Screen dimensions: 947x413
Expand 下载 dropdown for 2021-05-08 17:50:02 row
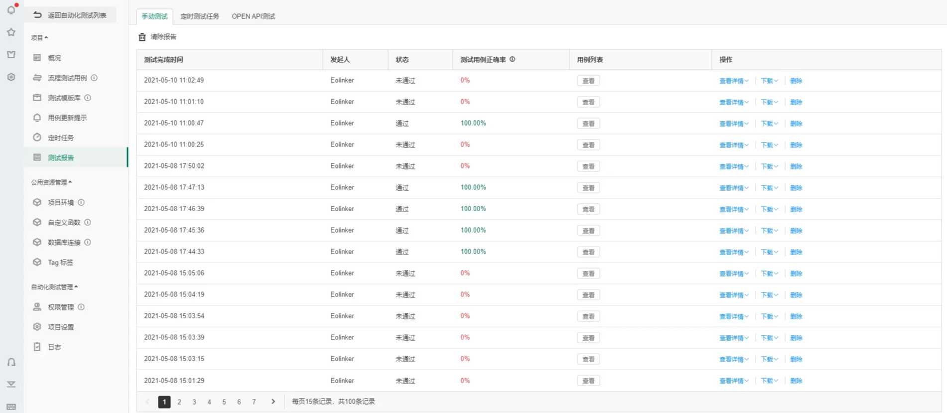769,166
